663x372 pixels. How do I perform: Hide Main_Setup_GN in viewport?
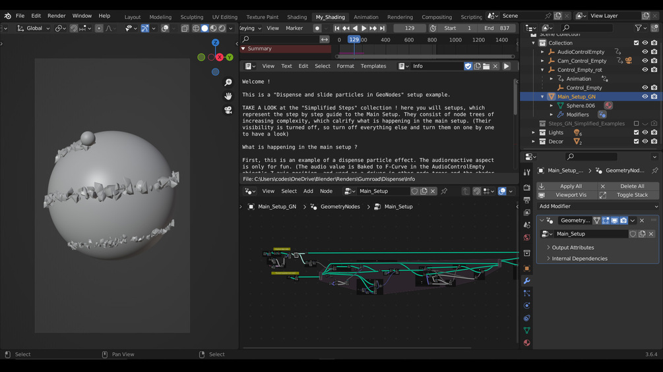pos(645,97)
